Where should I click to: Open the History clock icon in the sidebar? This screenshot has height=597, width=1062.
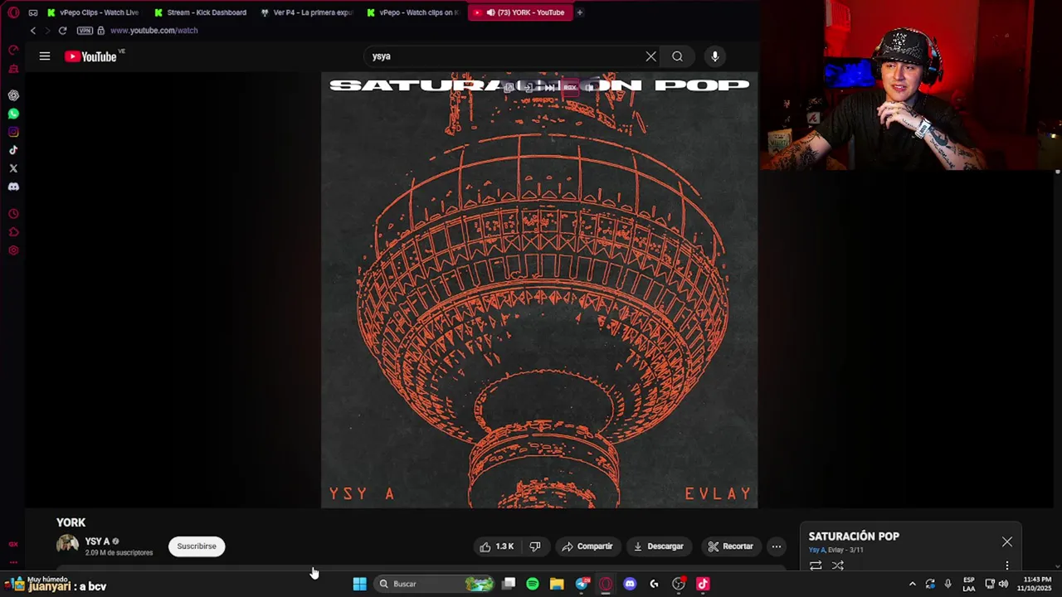(13, 214)
